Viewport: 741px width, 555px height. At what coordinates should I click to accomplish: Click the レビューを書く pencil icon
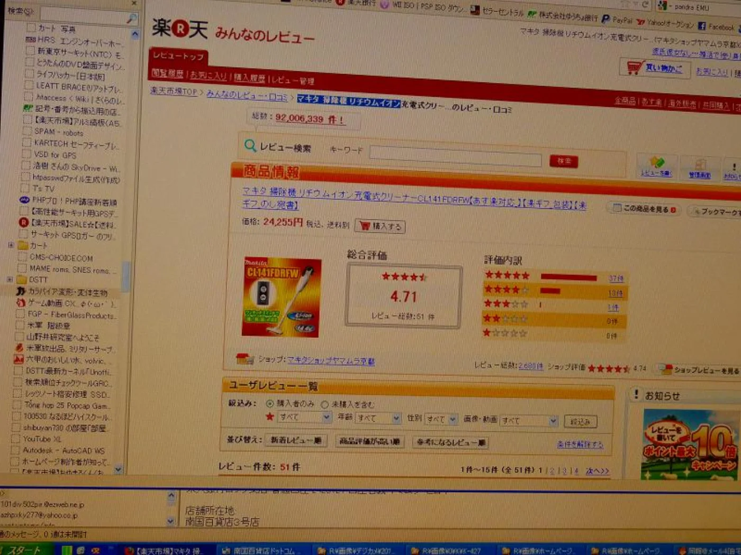[x=656, y=162]
